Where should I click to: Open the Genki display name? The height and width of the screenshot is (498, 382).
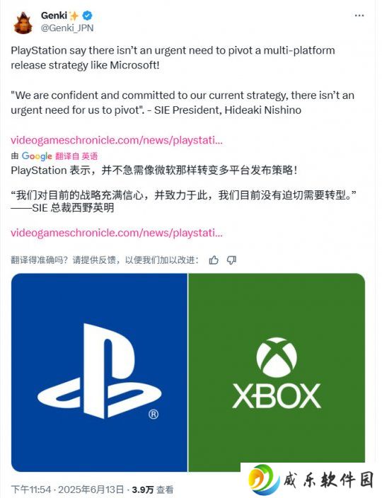[x=54, y=16]
